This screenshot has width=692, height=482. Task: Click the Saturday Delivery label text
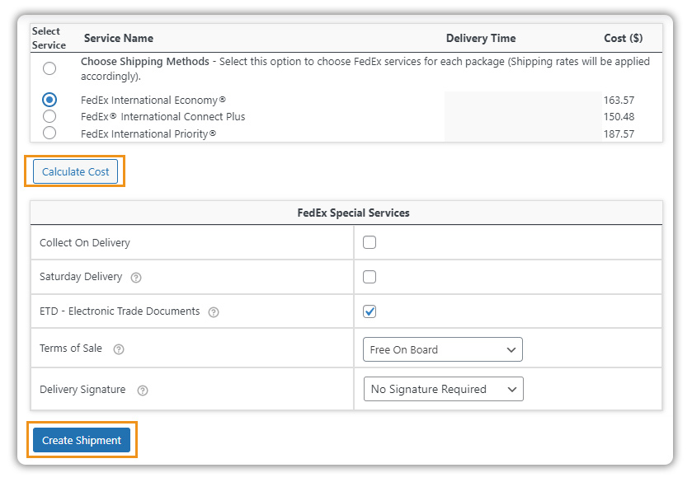[x=81, y=277]
